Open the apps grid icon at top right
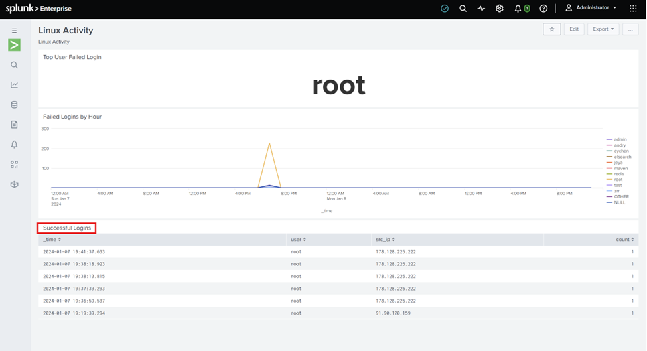647x351 pixels. coord(633,8)
